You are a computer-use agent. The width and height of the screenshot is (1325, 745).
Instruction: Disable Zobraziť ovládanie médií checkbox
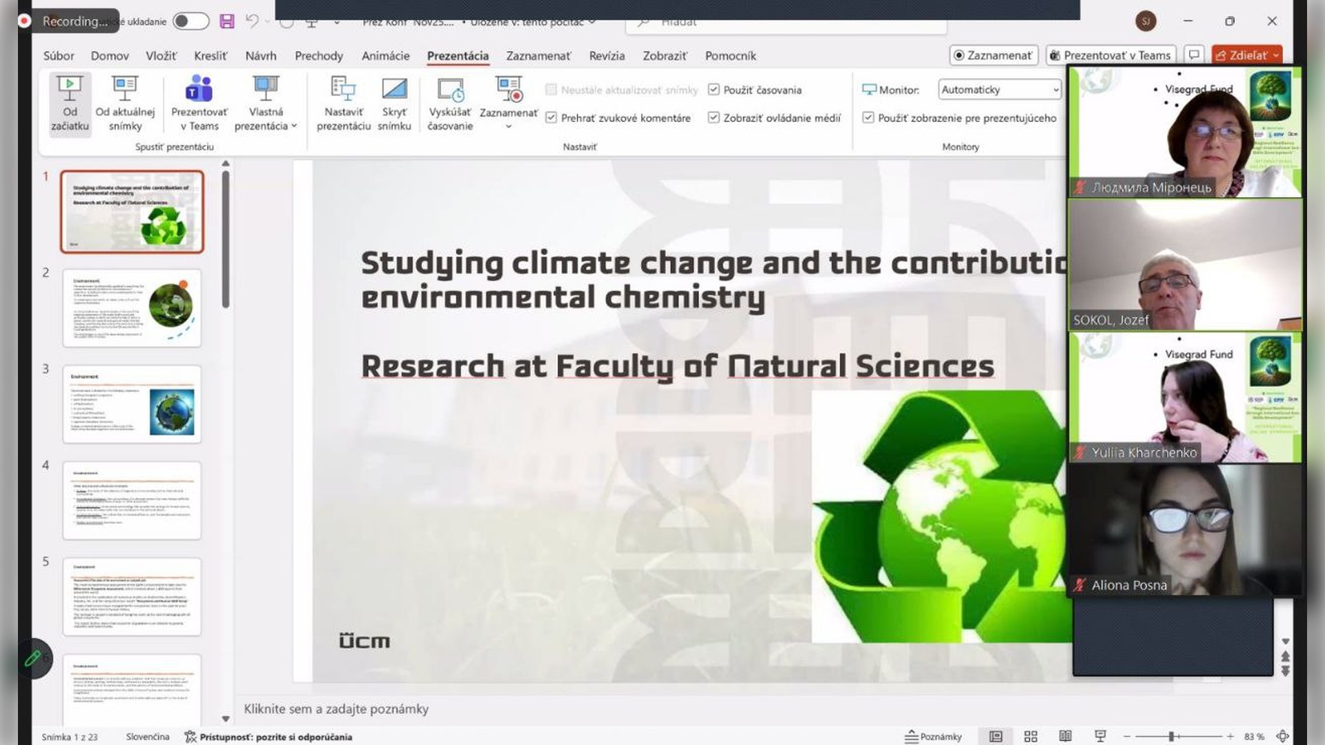(714, 118)
